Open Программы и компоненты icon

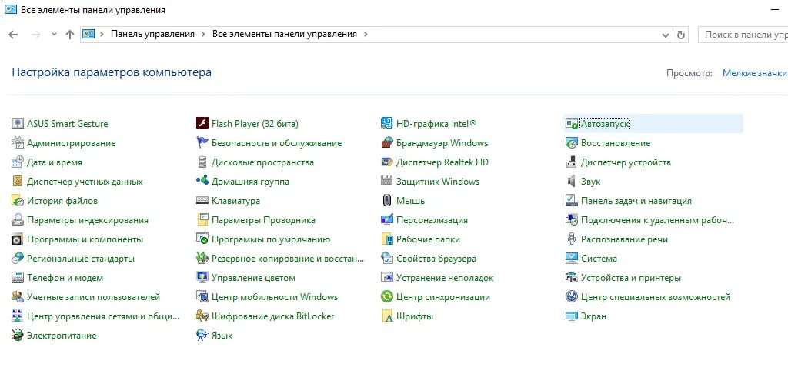[x=18, y=239]
